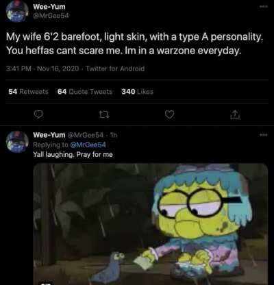
Task: Open @MrGee54 handle under main name
Action: coord(51,16)
